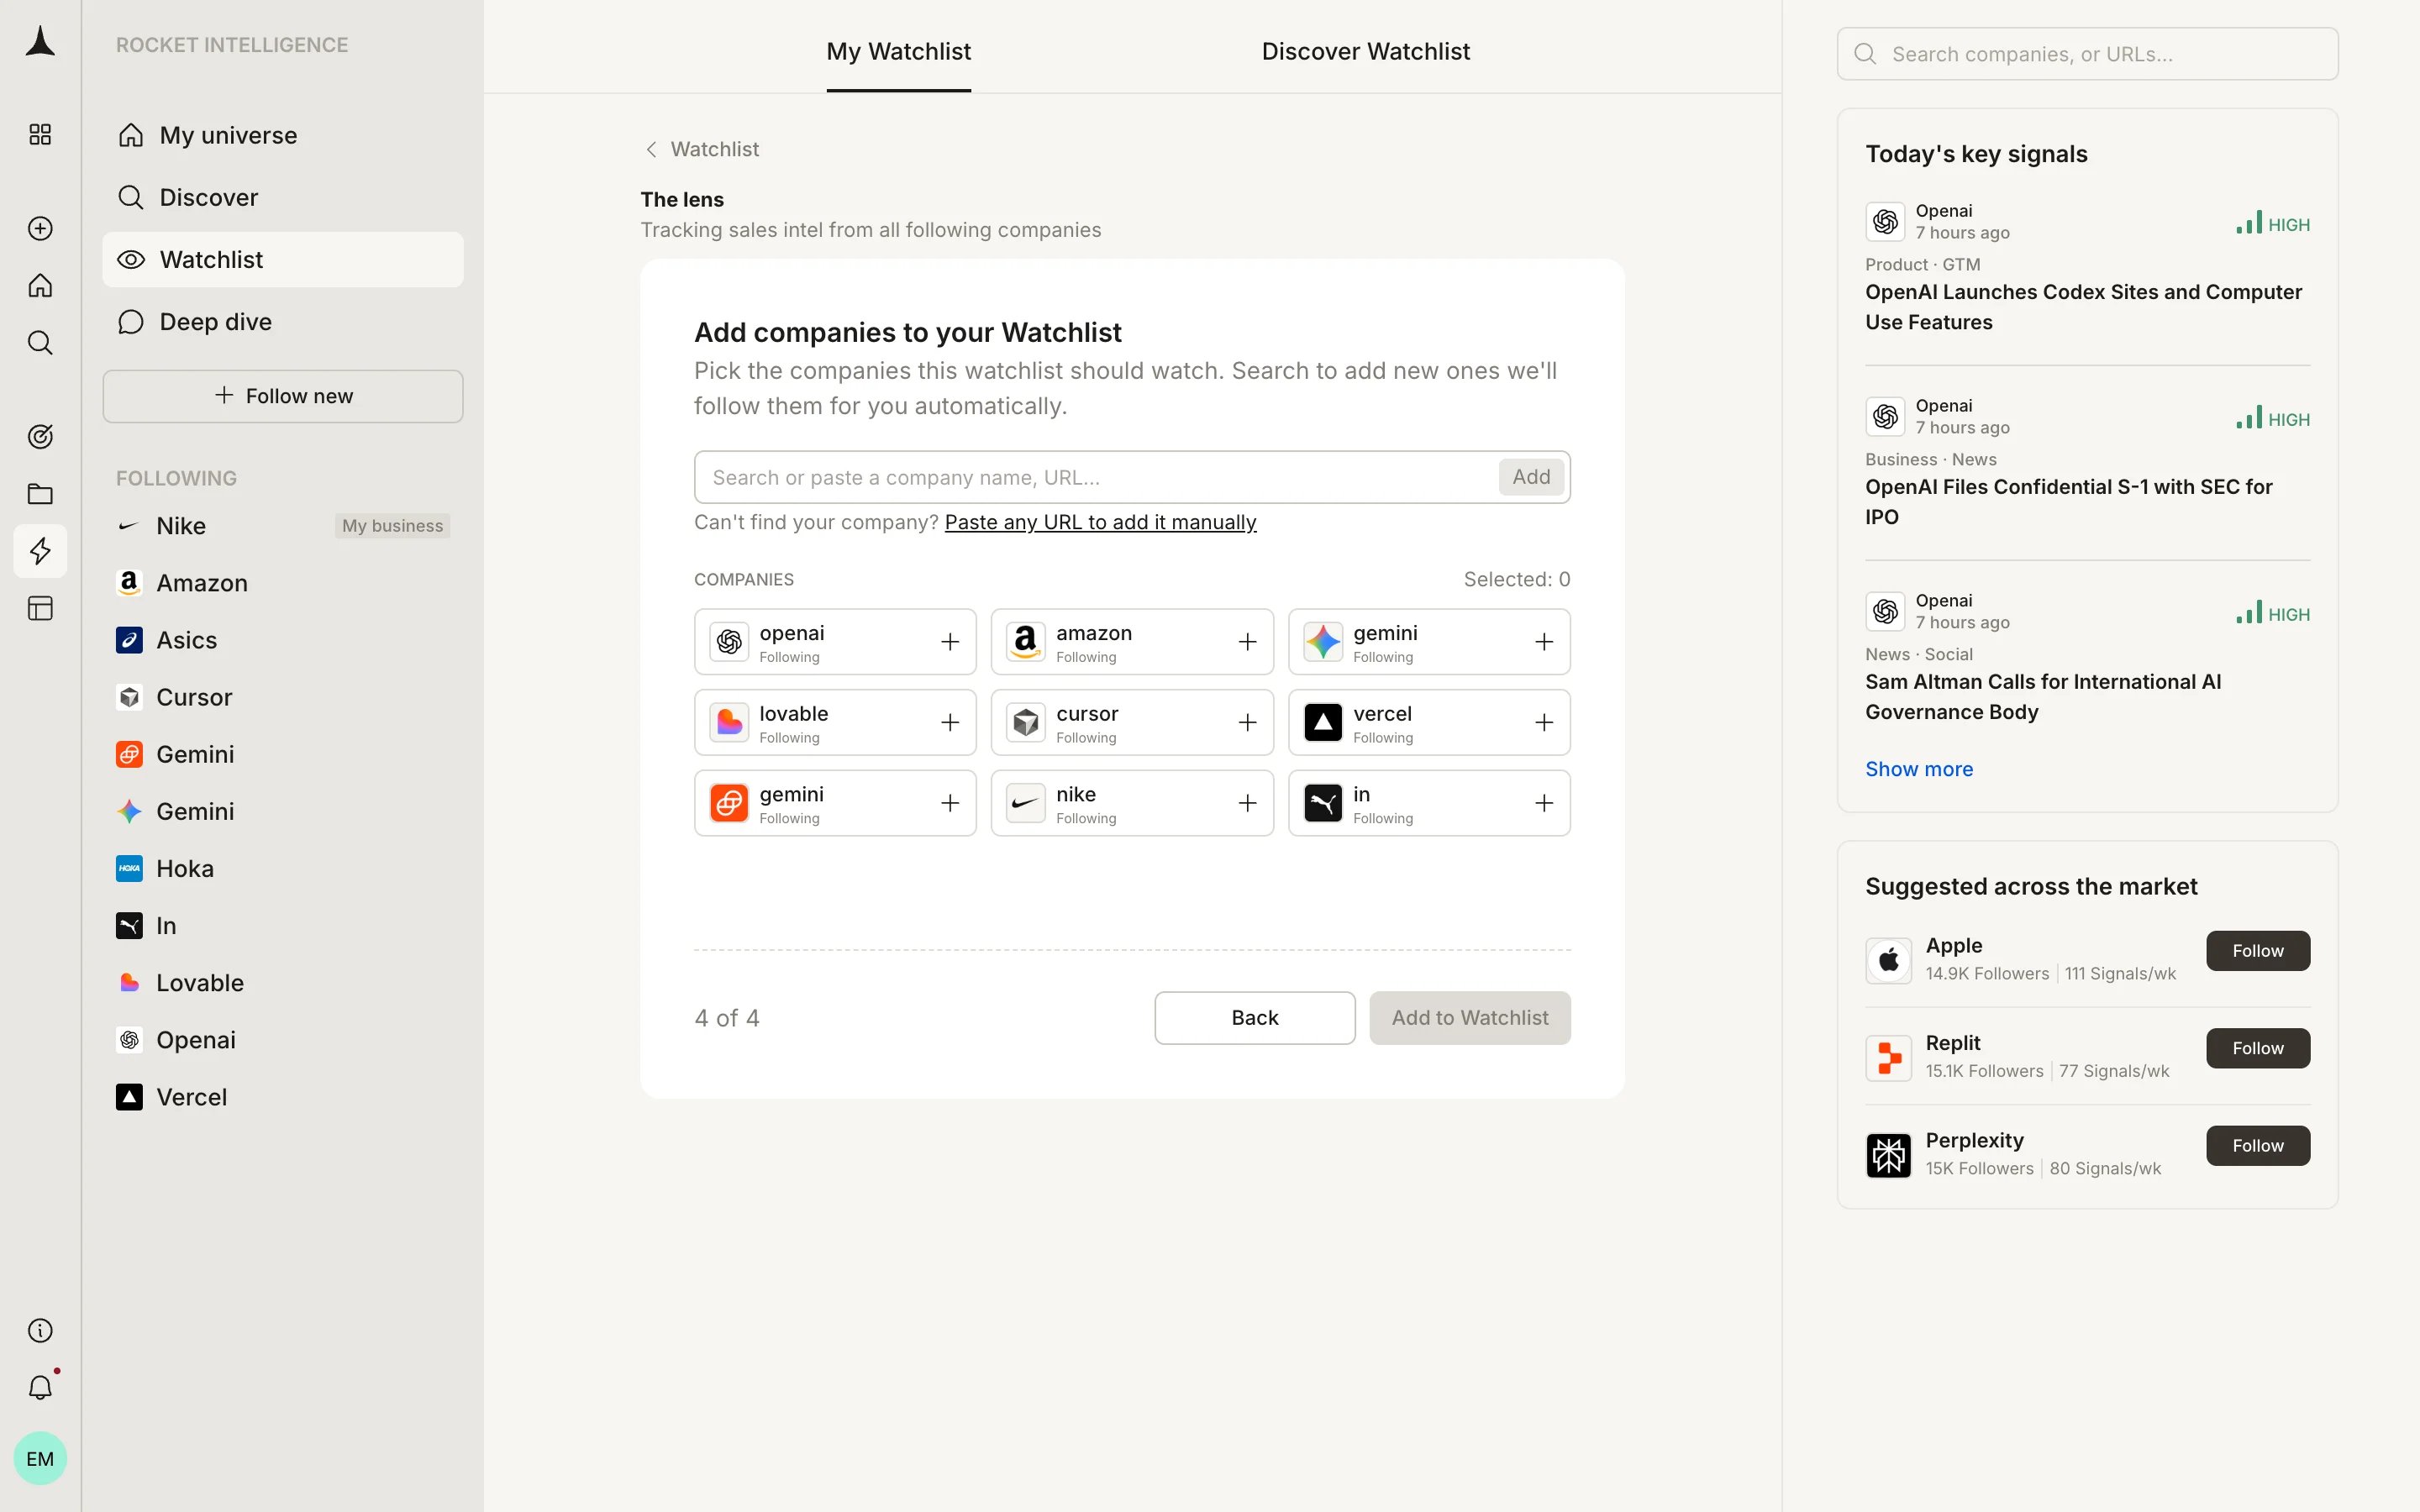Open OpenAI Launches Codex Sites signal
This screenshot has width=2420, height=1512.
click(2083, 307)
